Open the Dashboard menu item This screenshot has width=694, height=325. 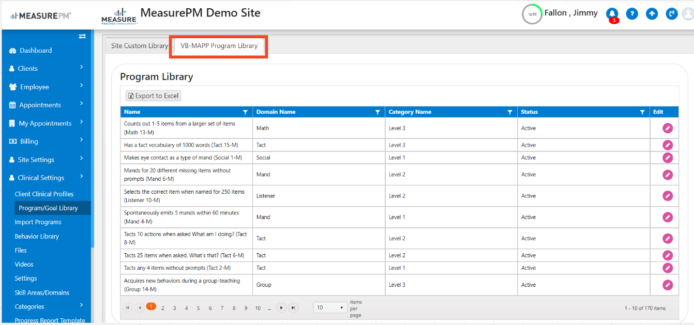click(36, 51)
